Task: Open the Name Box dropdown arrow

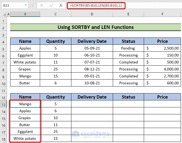Action: pyautogui.click(x=26, y=5)
